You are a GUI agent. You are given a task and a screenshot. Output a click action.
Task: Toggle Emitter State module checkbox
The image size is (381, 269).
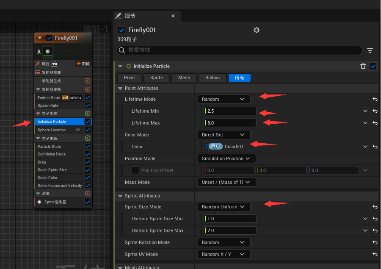click(88, 97)
